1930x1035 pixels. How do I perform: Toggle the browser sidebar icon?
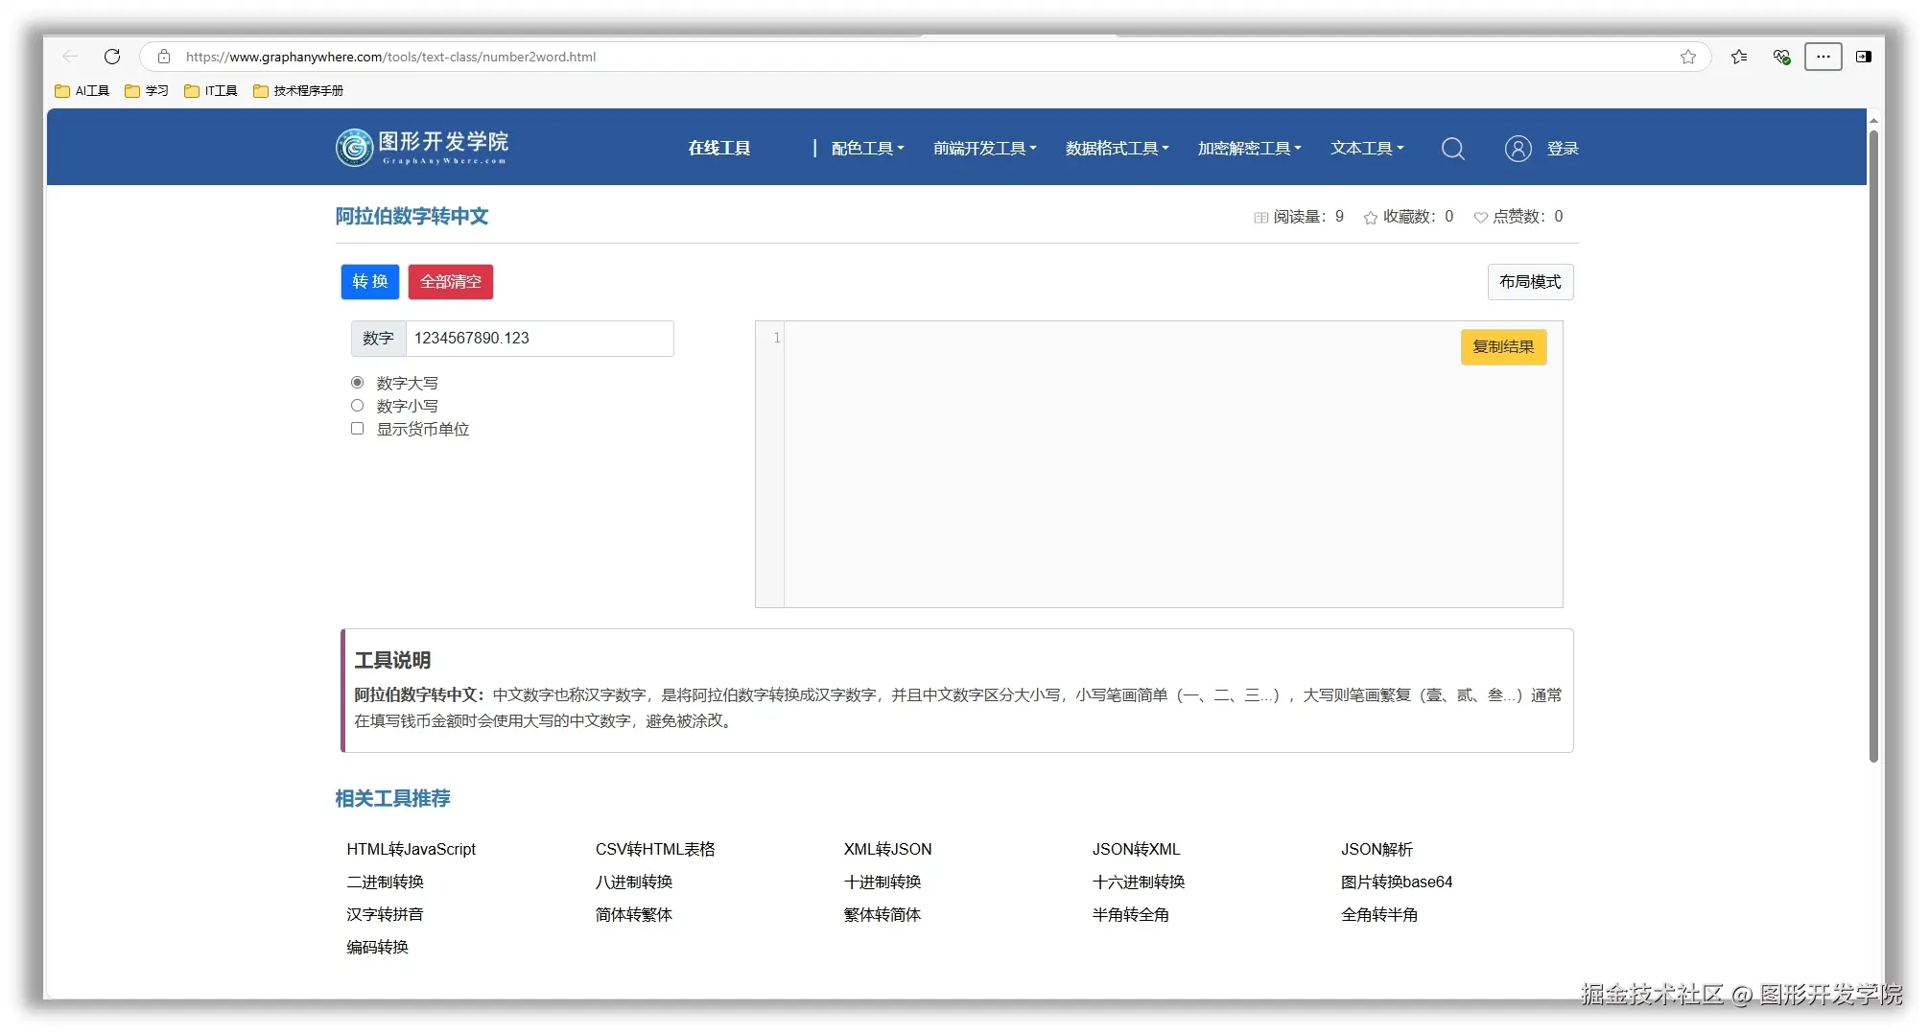(1864, 57)
